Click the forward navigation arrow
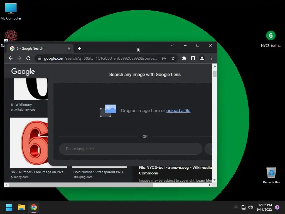The height and width of the screenshot is (214, 285). (19, 58)
